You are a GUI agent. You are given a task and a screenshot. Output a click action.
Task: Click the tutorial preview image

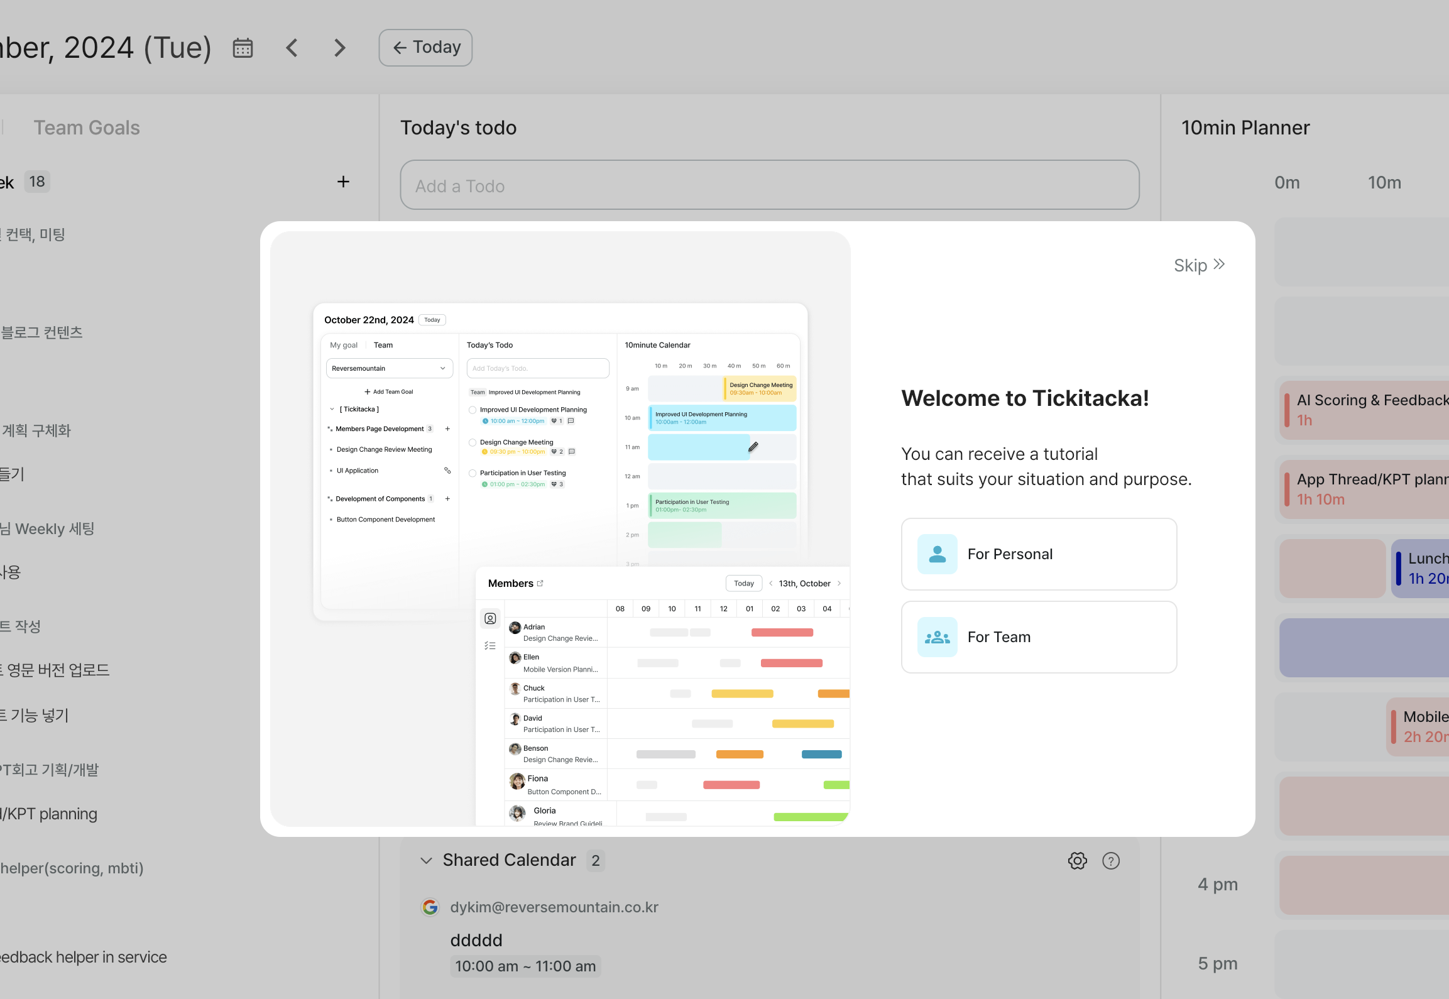point(560,528)
